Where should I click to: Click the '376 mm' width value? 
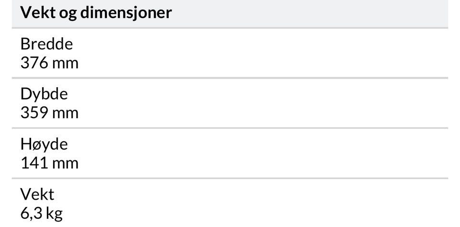49,63
